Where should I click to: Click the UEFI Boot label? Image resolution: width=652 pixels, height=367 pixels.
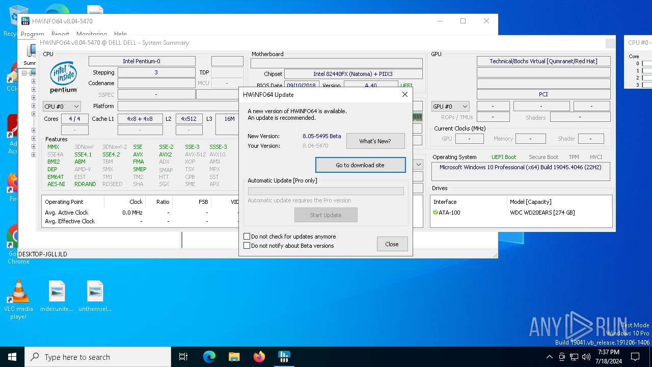pos(504,157)
